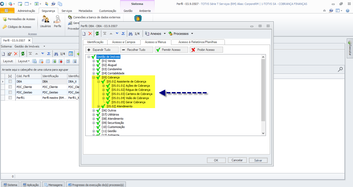Click the Recolher Tudo button

coord(136,50)
